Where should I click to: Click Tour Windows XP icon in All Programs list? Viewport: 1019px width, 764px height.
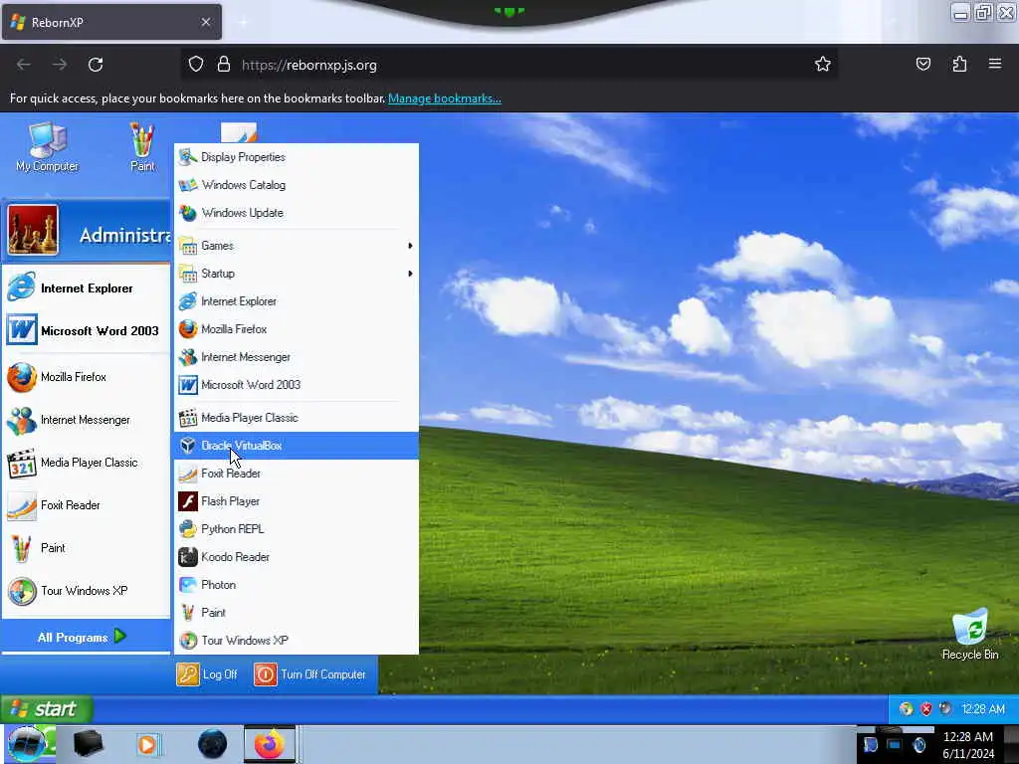pyautogui.click(x=188, y=641)
